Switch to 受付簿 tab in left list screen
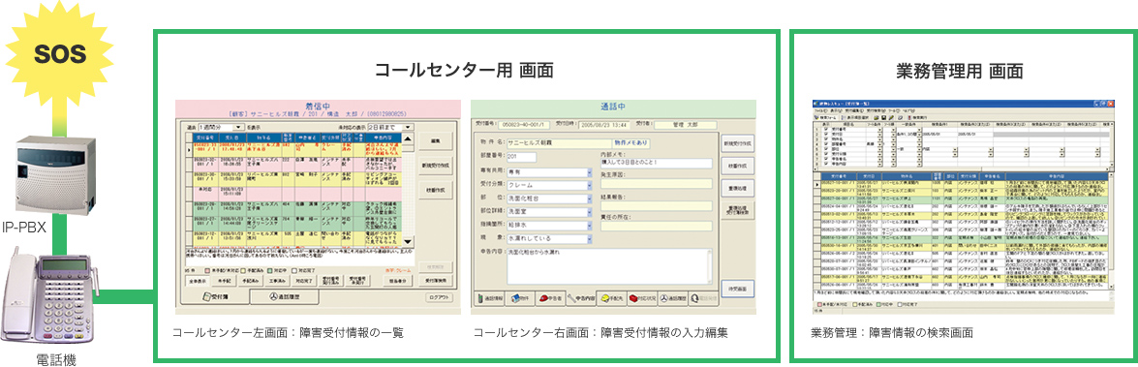 (215, 296)
